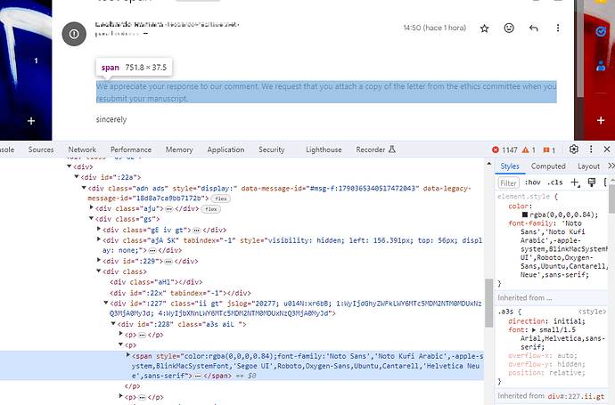
Task: Select the Layout pane tab
Action: 588,166
